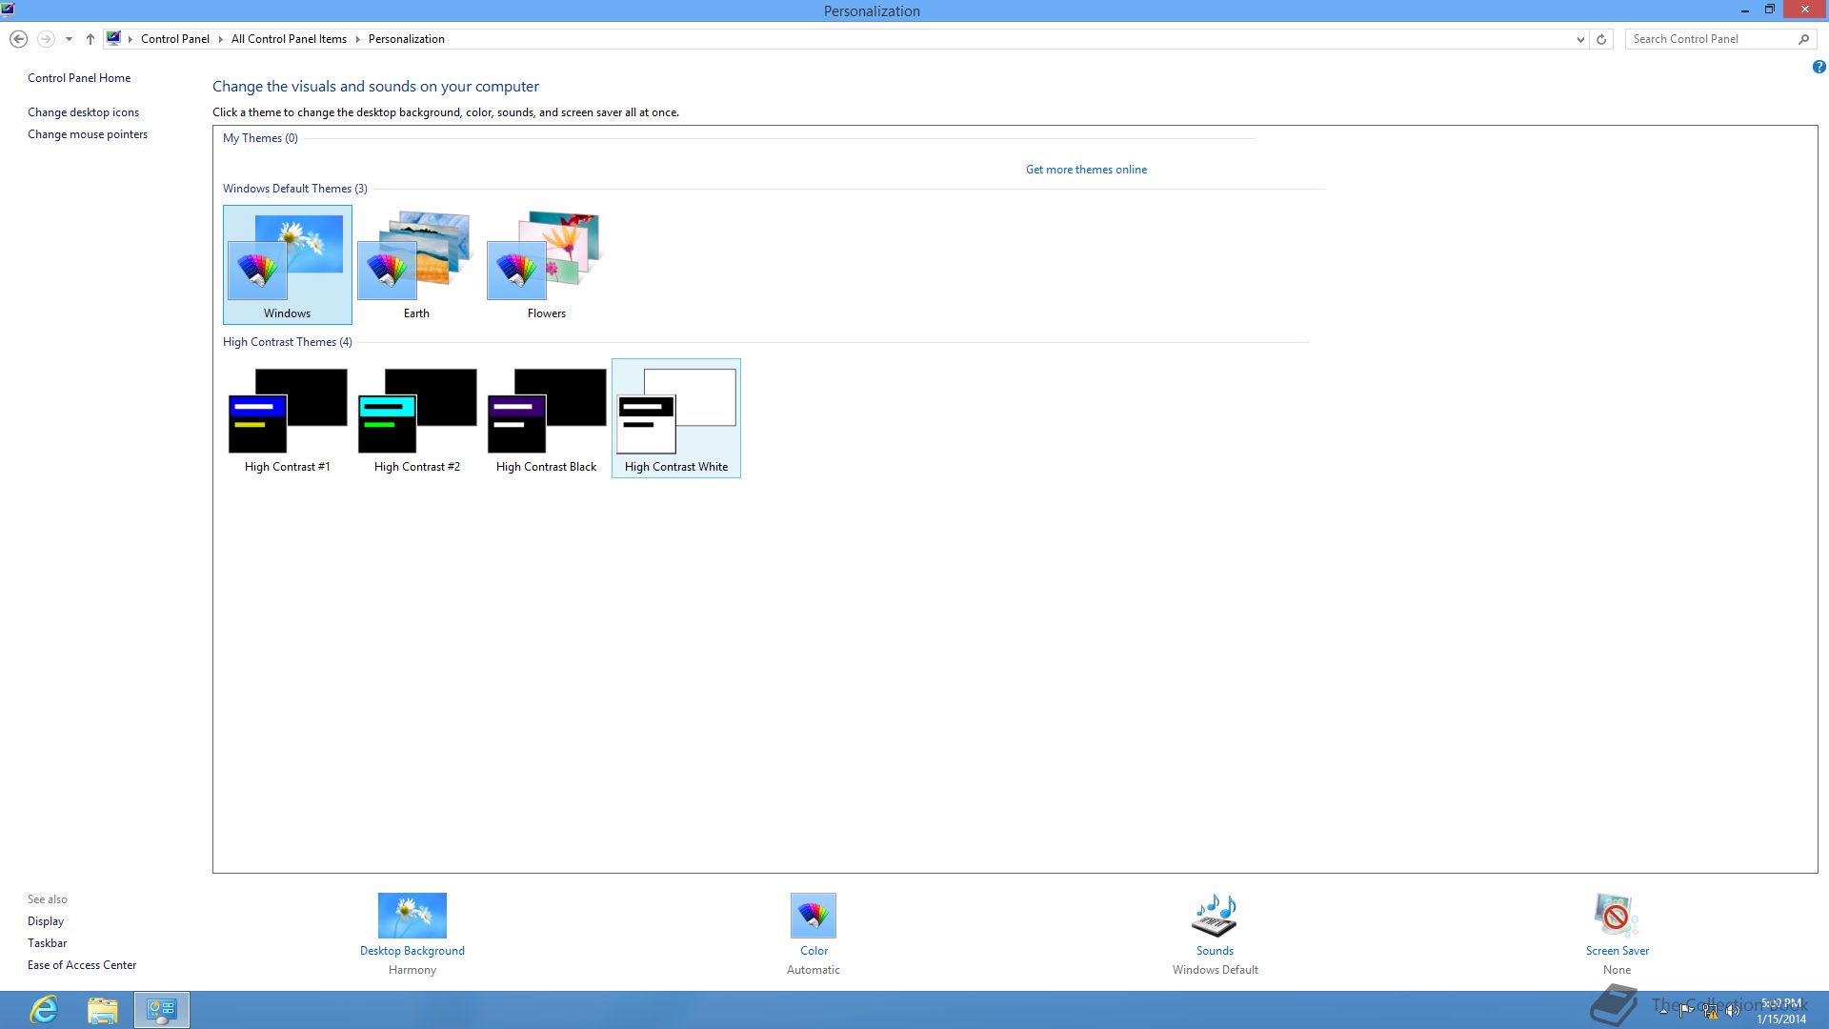This screenshot has height=1029, width=1829.
Task: Open Desktop Background settings icon
Action: 412,916
